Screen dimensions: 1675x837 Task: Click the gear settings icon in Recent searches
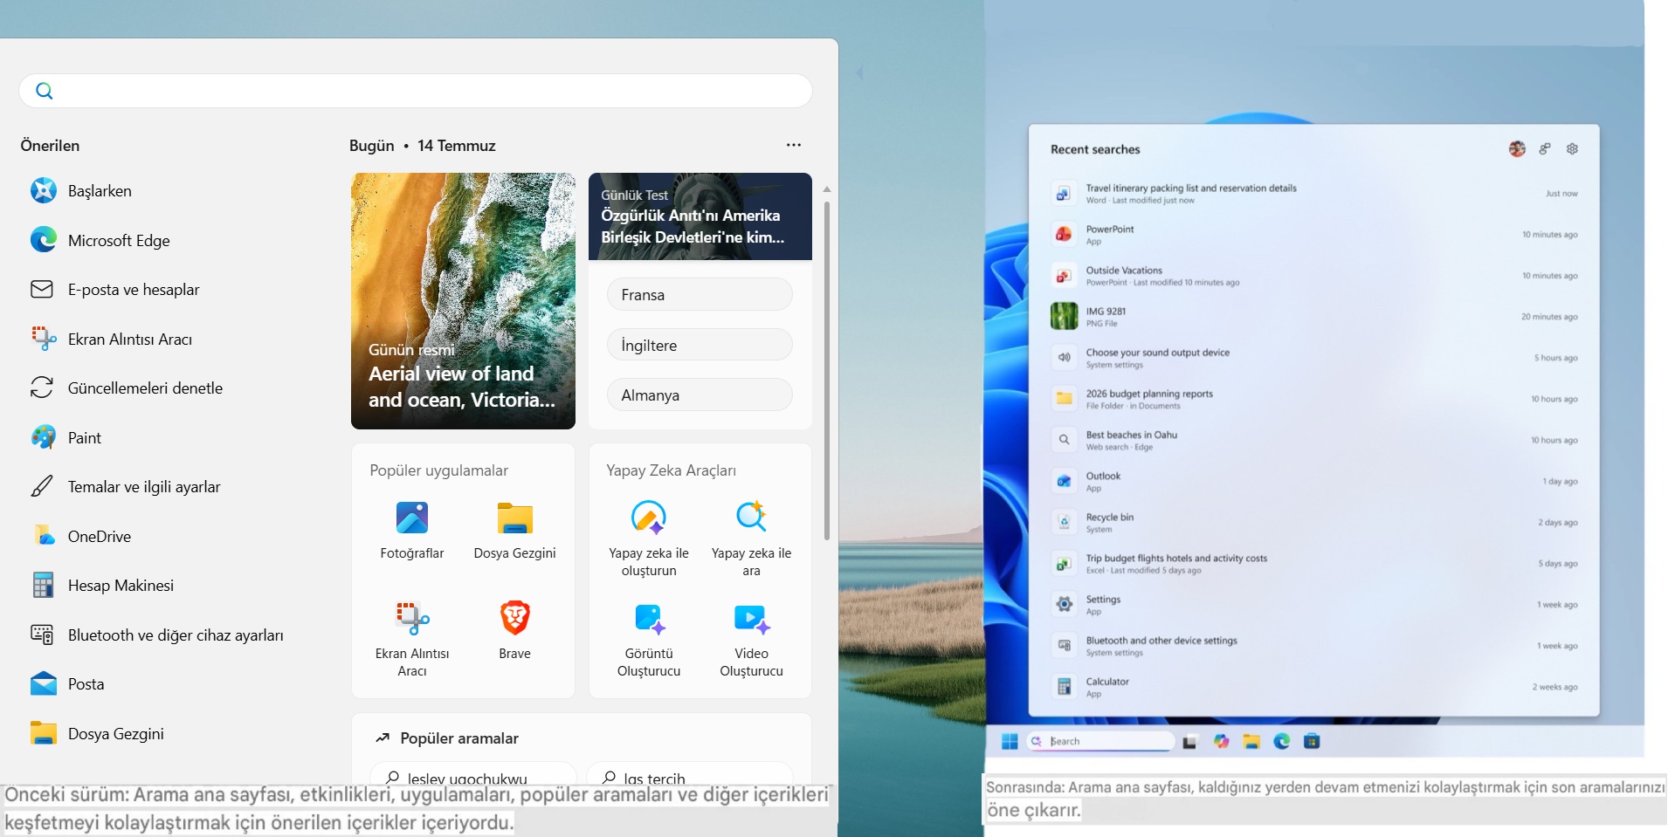coord(1572,148)
